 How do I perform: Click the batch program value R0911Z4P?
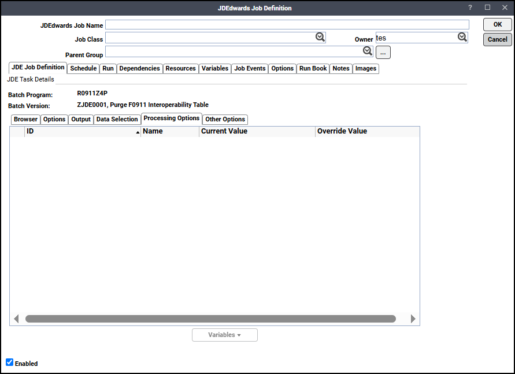click(x=92, y=93)
